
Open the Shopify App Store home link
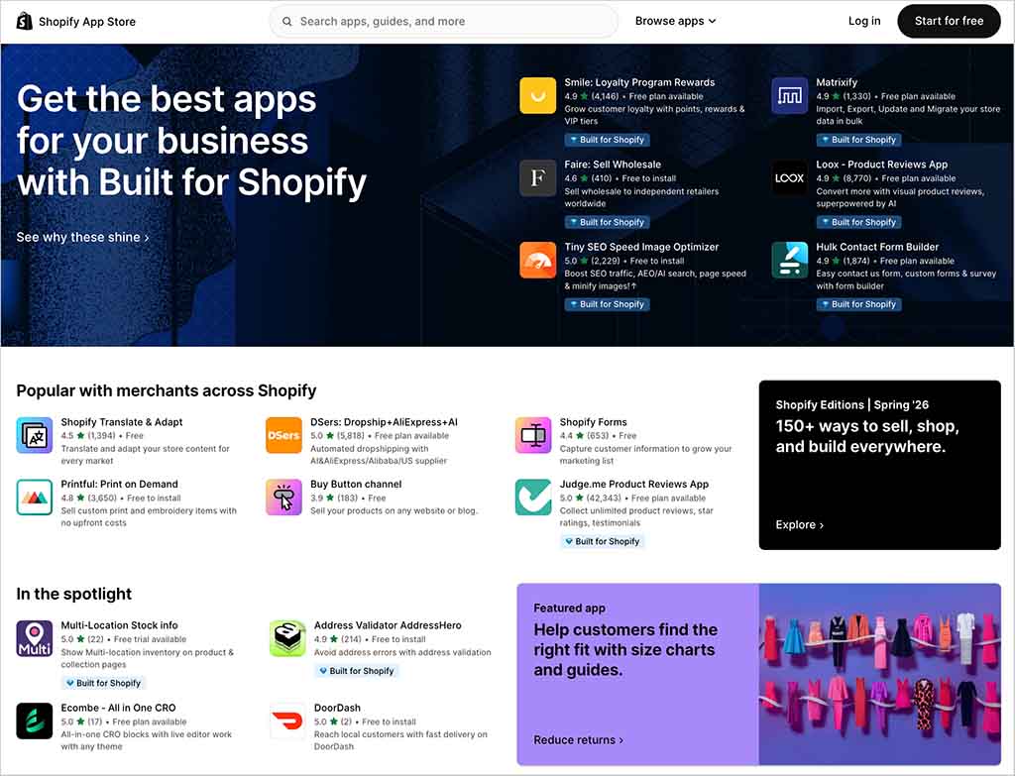tap(75, 22)
